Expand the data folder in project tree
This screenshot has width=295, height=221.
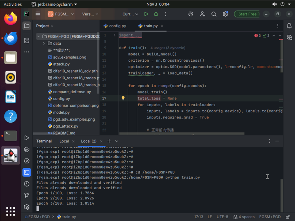click(44, 43)
